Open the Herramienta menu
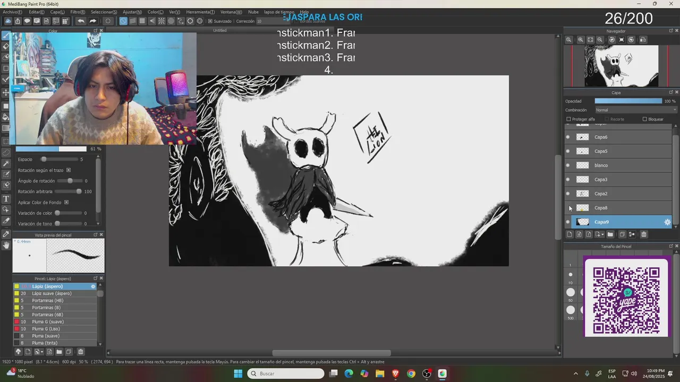 click(x=200, y=12)
